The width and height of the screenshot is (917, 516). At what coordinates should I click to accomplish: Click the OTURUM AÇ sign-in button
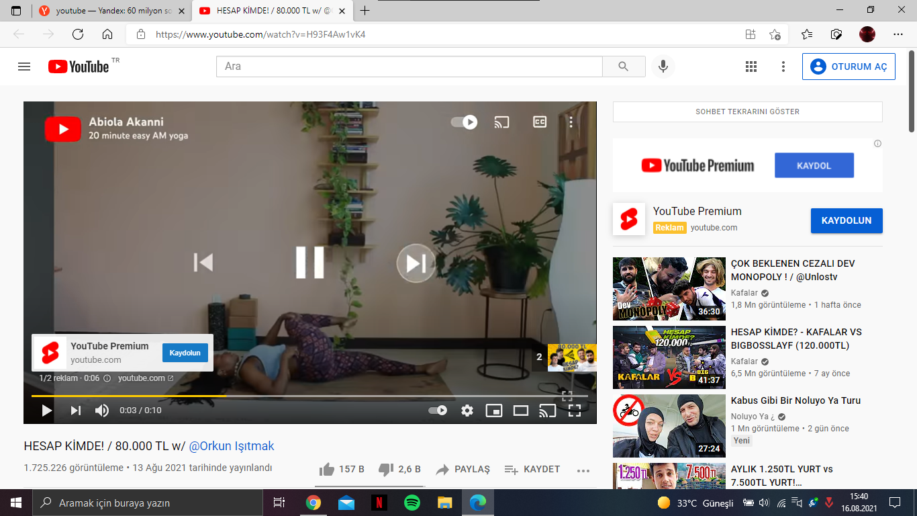(849, 67)
